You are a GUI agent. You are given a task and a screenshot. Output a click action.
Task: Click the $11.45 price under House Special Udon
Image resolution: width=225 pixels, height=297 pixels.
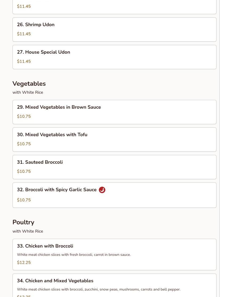24,61
